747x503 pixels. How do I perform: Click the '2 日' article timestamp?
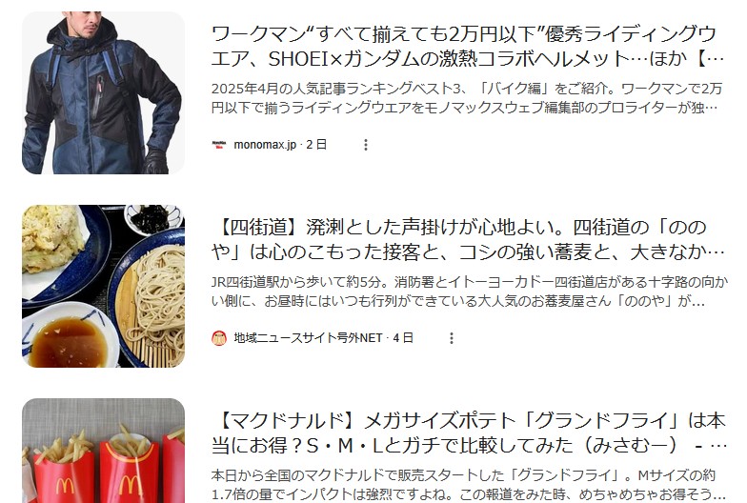(316, 145)
